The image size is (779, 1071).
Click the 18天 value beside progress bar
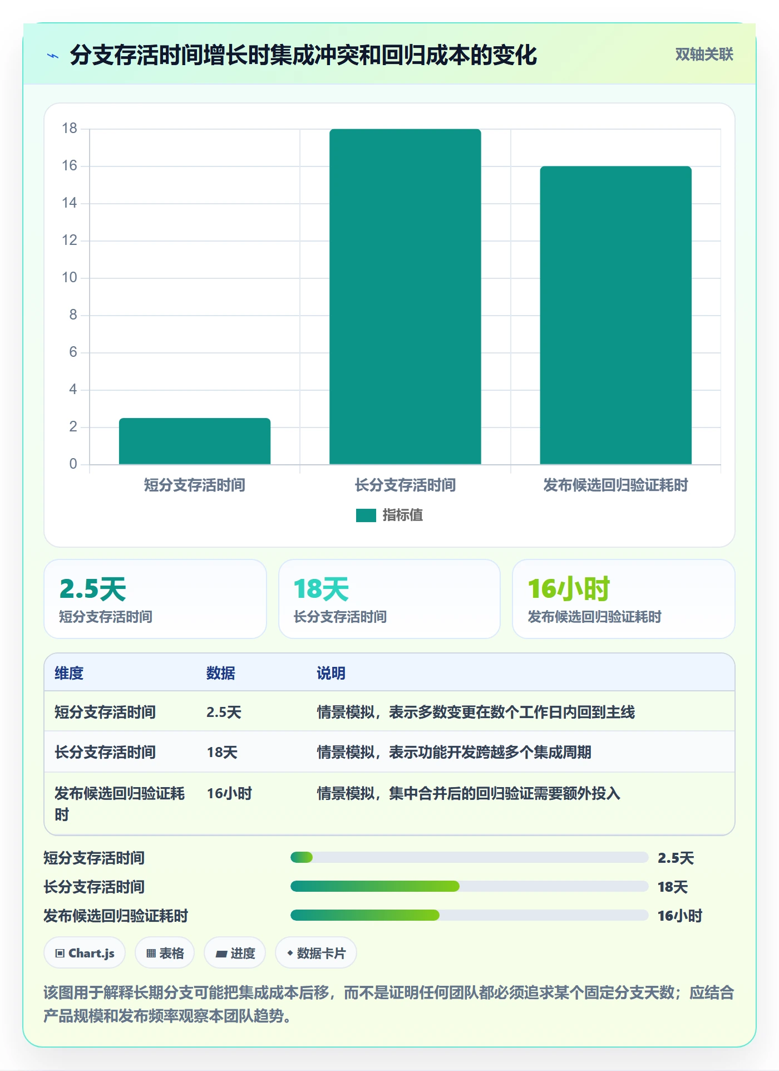point(673,887)
